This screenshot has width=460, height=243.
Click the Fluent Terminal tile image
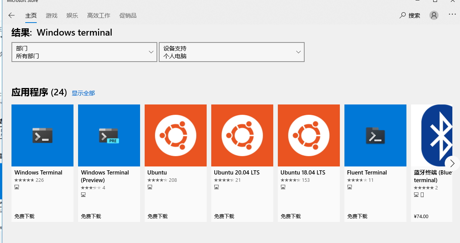[x=375, y=135]
